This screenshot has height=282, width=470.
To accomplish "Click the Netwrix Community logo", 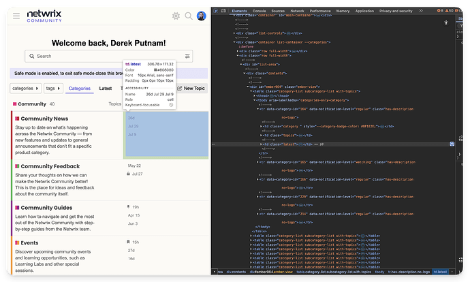I will pos(44,16).
